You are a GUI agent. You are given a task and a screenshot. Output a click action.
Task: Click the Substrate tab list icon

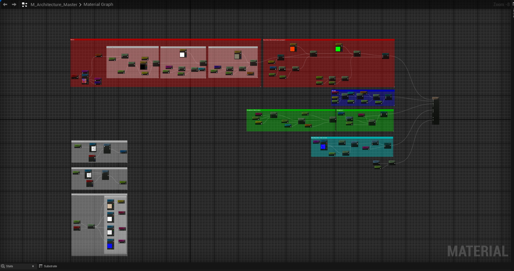[41, 266]
